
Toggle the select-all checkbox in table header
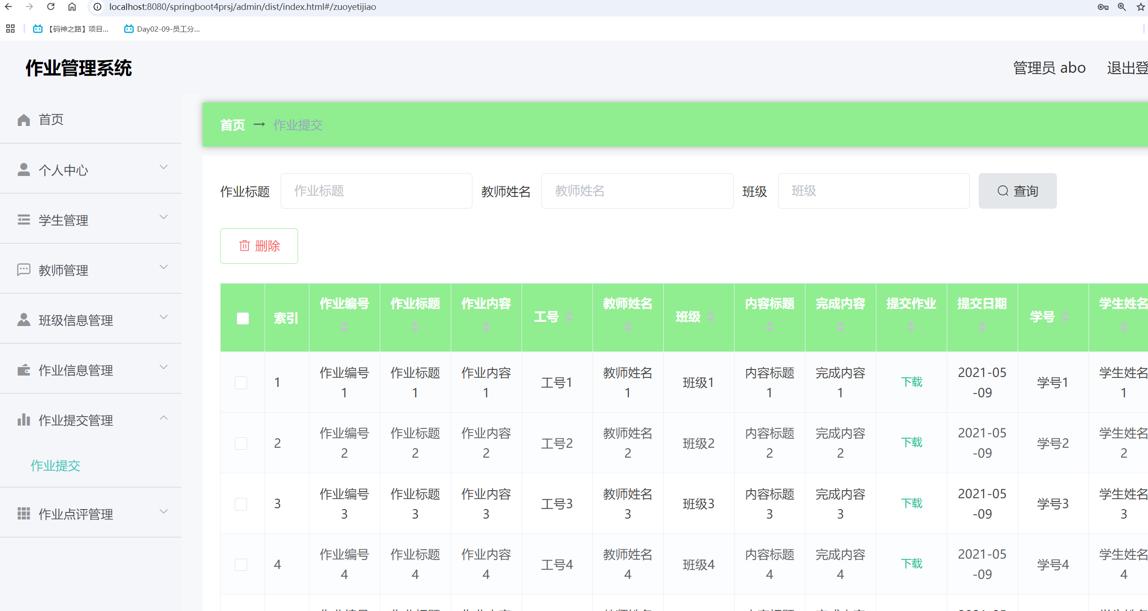click(242, 318)
